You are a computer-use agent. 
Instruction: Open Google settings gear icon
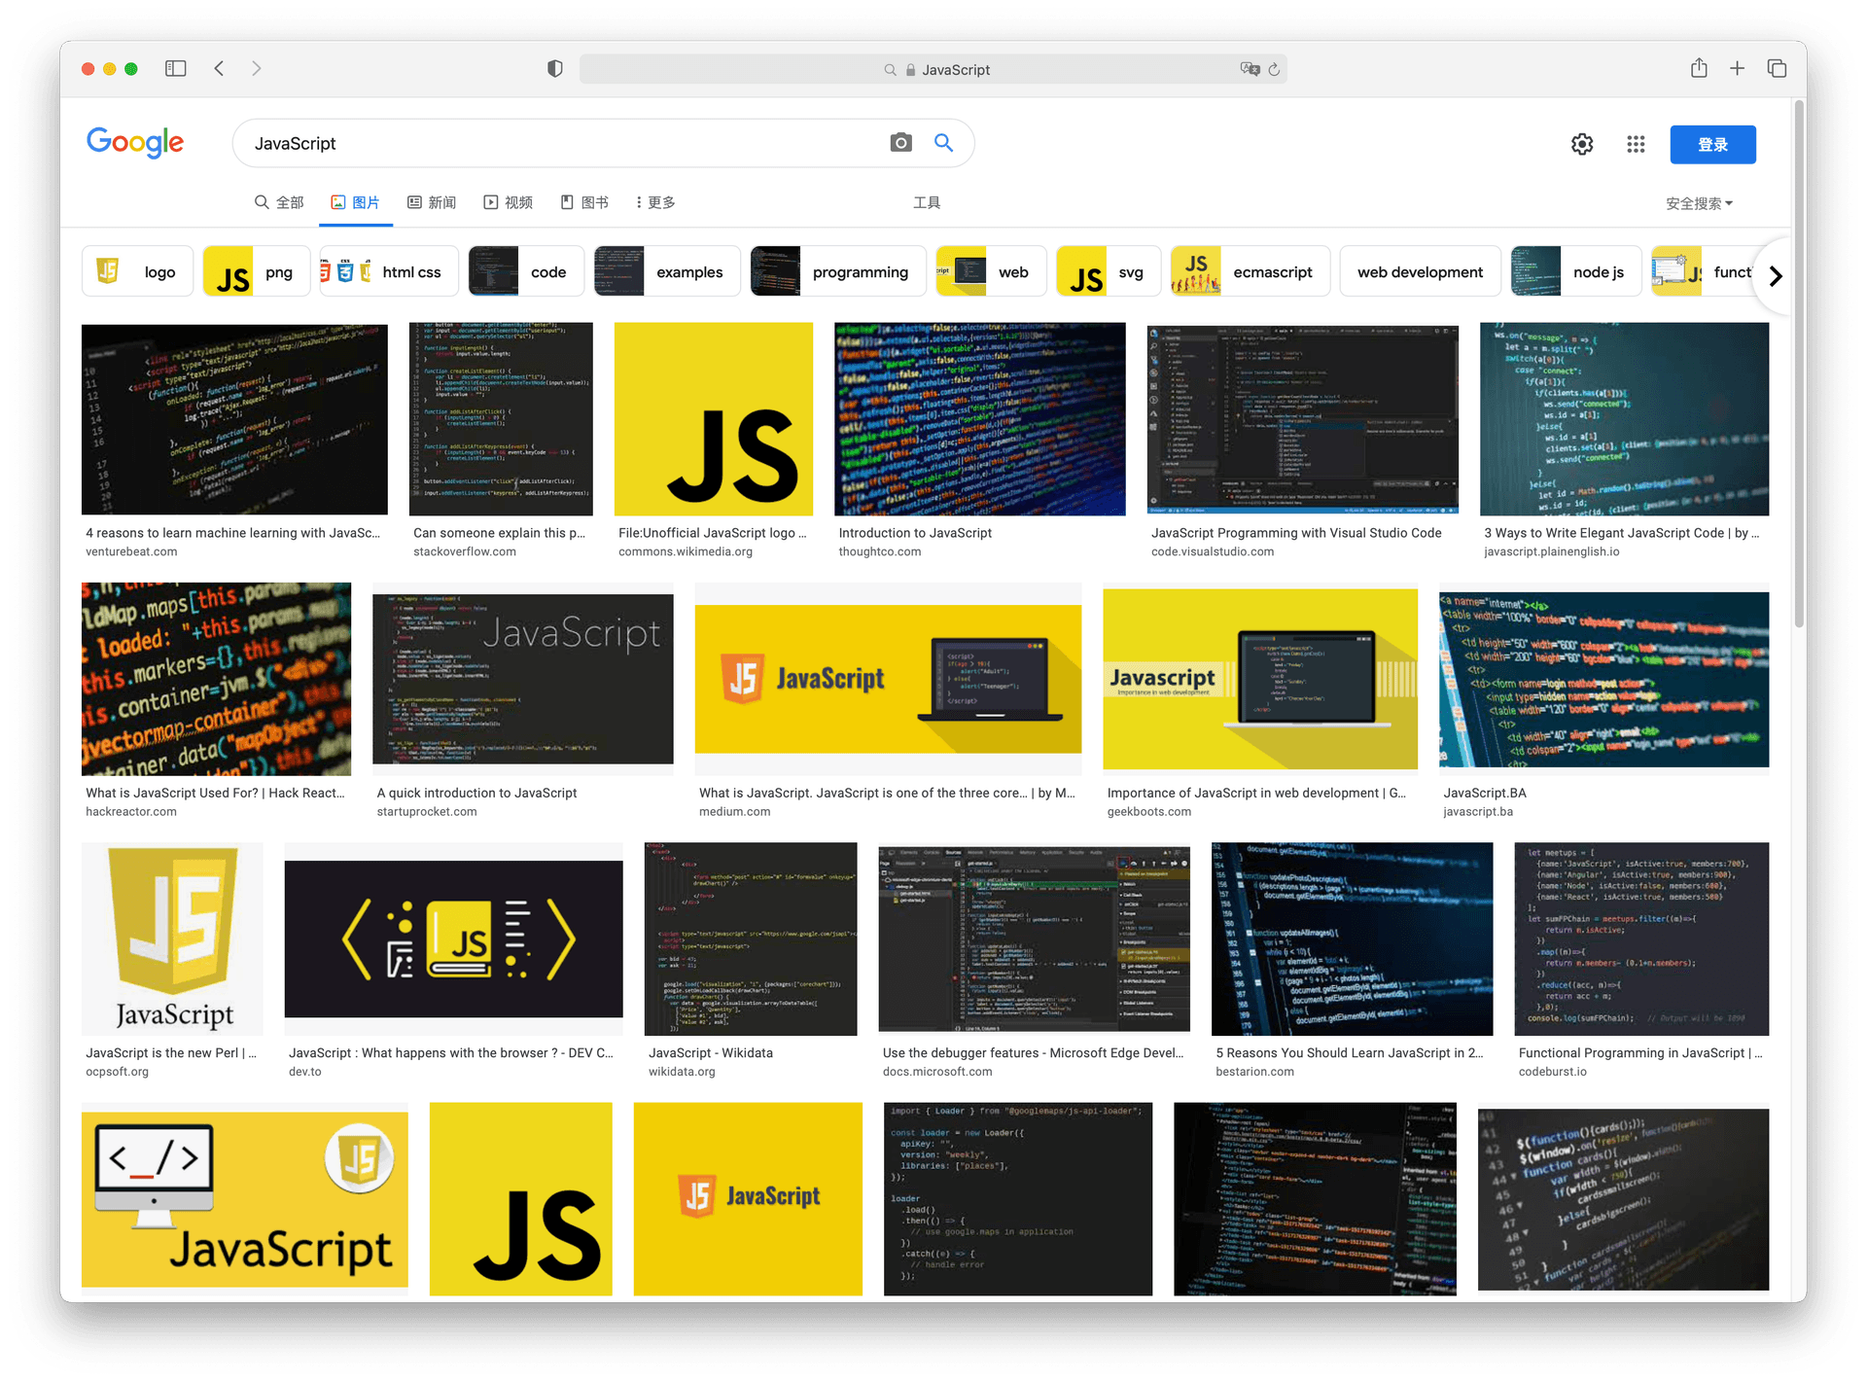click(1582, 144)
